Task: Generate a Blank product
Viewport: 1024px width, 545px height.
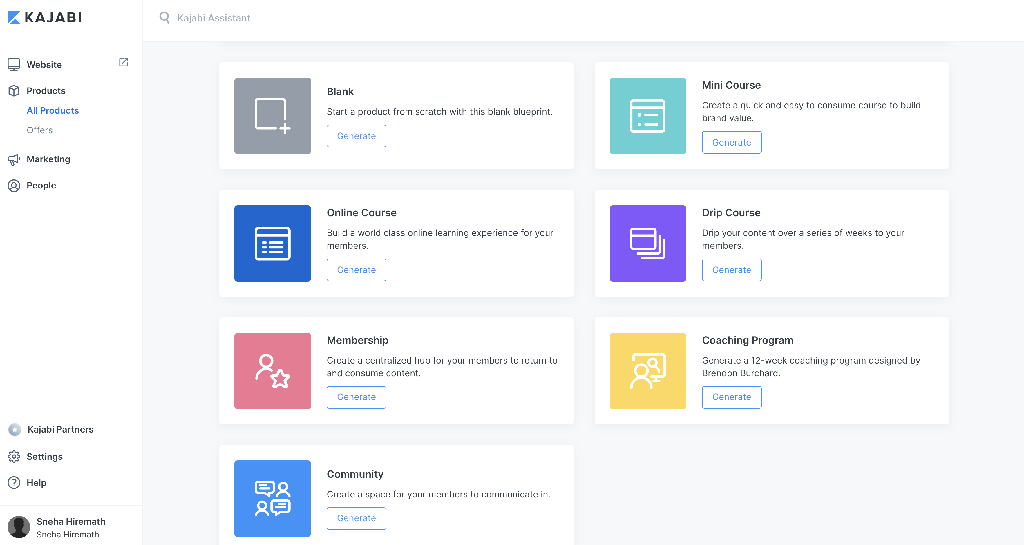Action: tap(356, 136)
